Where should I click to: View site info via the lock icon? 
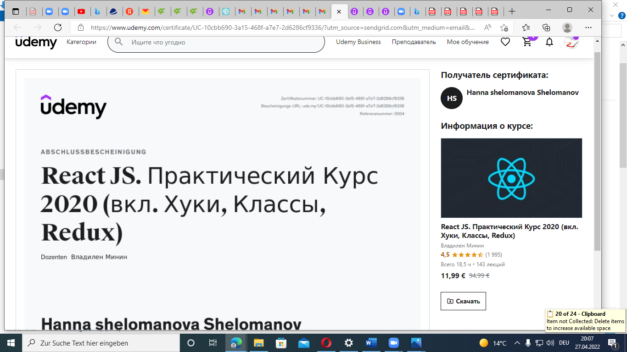(81, 27)
